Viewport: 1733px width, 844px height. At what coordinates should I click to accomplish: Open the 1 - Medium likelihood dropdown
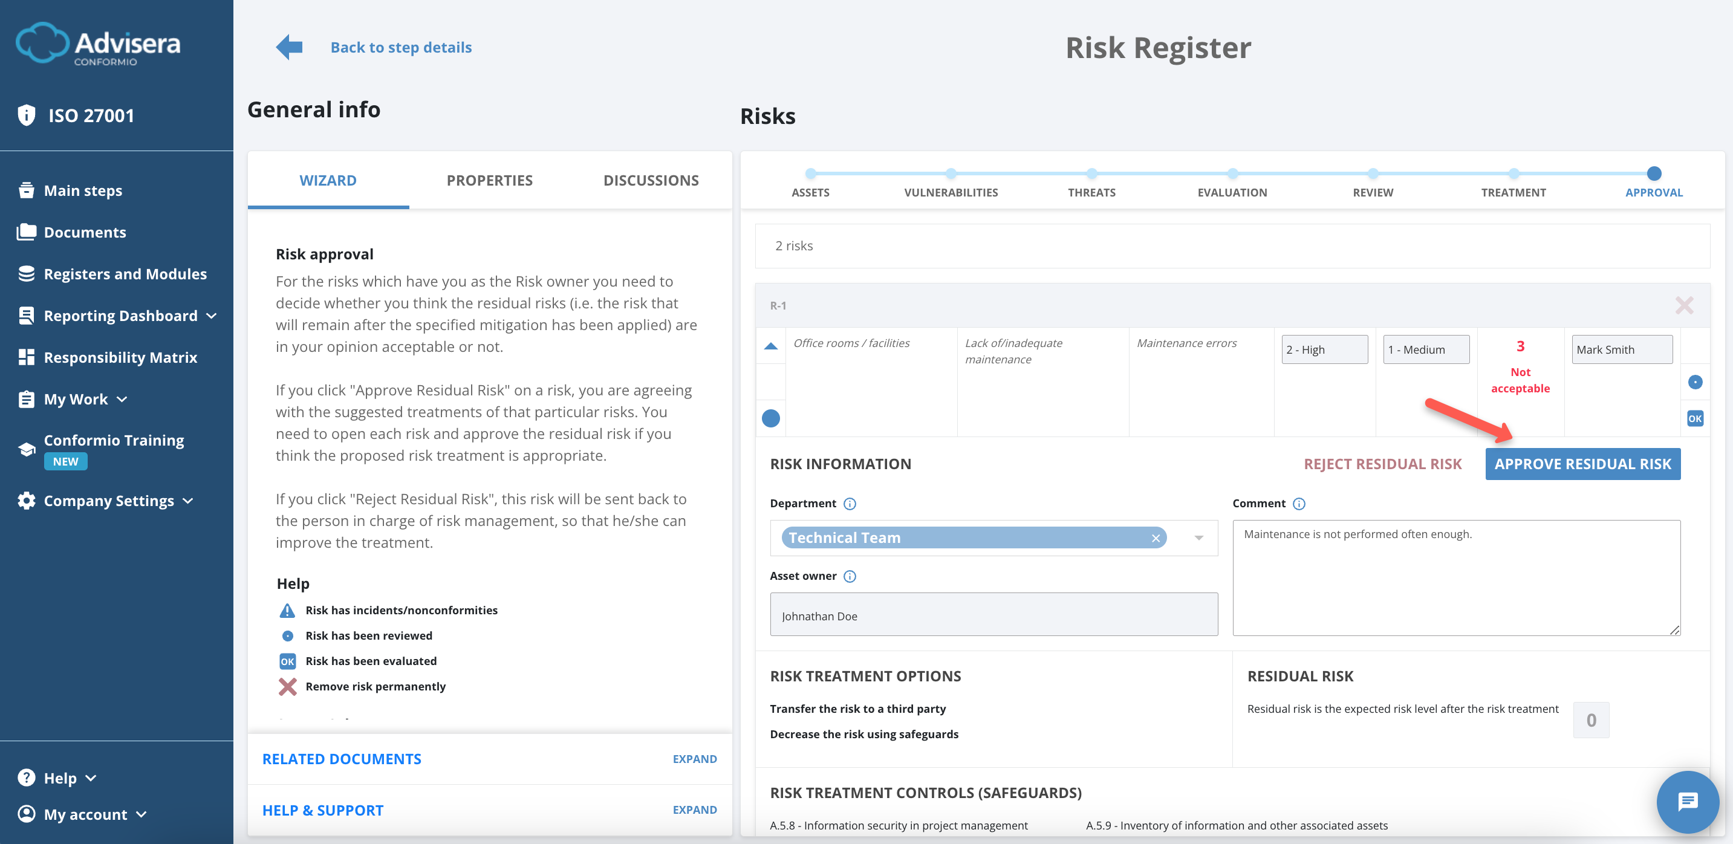[1426, 349]
